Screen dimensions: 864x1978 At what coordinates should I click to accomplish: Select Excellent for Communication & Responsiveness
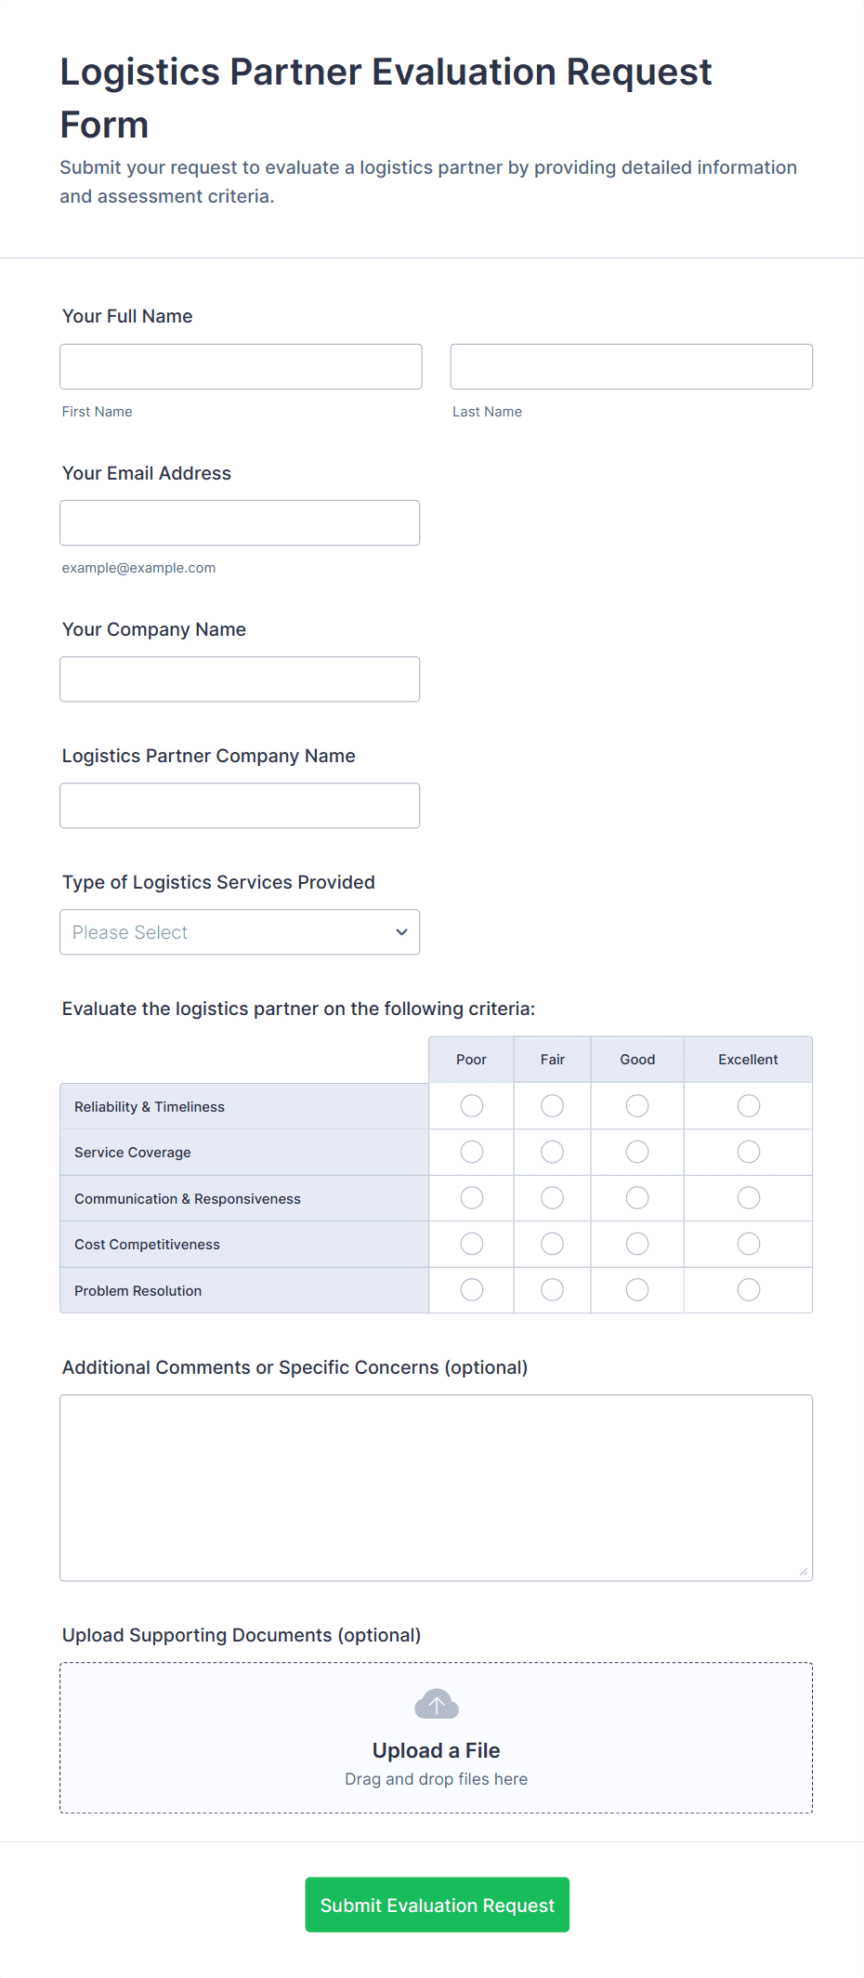748,1198
